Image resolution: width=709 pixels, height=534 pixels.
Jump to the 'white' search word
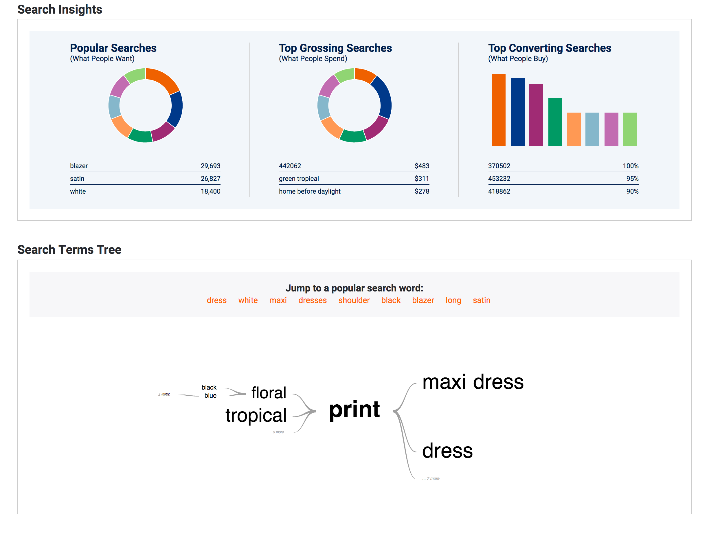[248, 300]
